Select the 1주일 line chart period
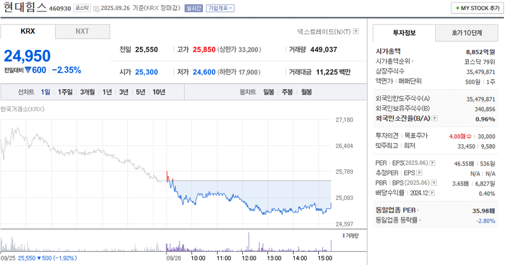Image resolution: width=506 pixels, height=265 pixels. [65, 92]
